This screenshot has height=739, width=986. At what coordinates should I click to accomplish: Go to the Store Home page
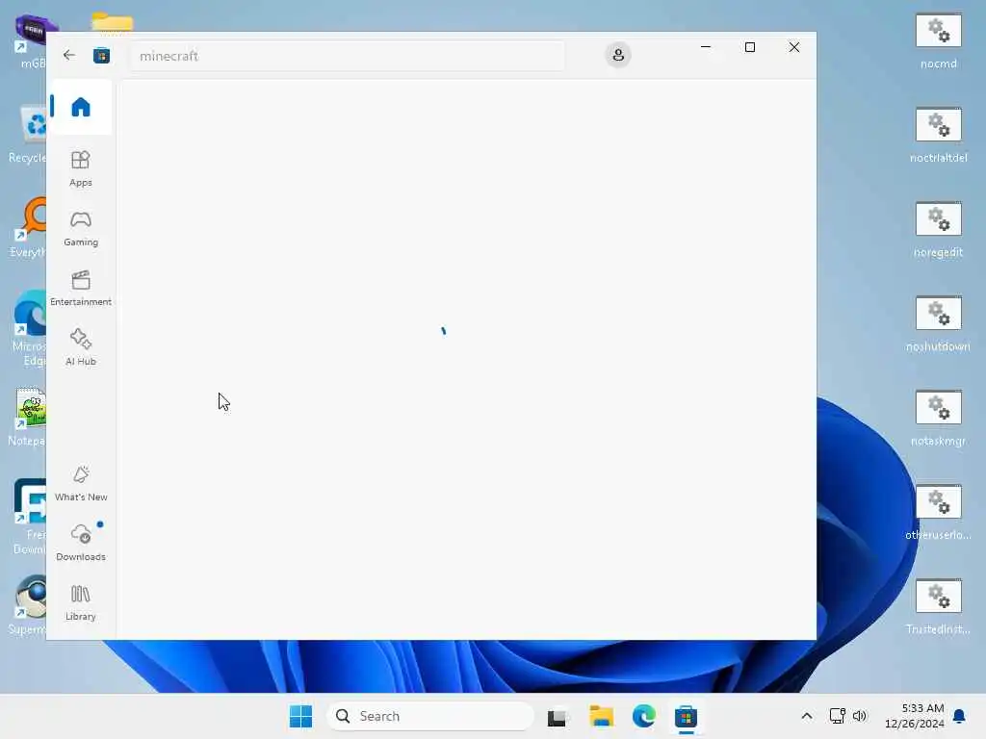click(x=81, y=107)
